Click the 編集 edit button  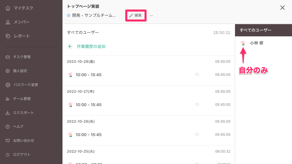pos(136,15)
